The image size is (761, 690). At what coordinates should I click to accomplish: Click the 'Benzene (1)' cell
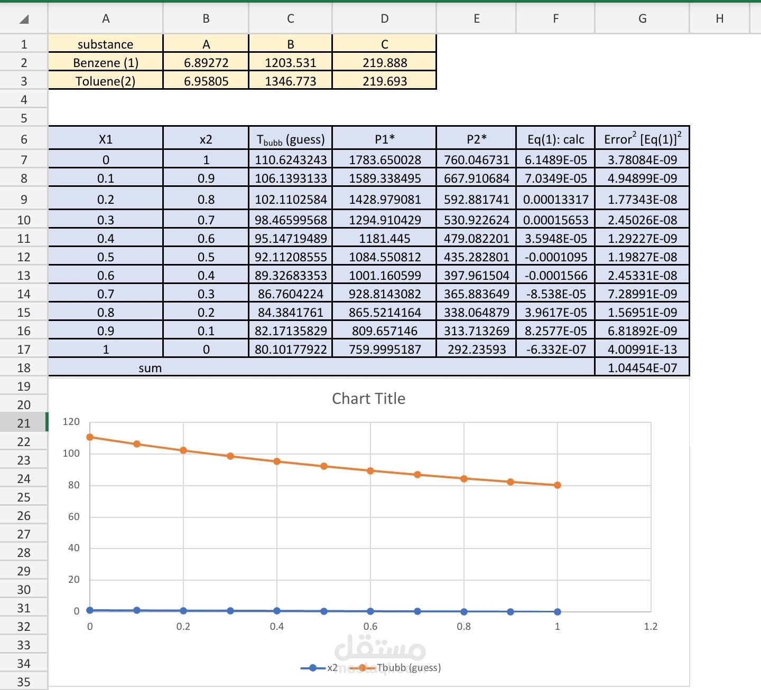tap(106, 62)
